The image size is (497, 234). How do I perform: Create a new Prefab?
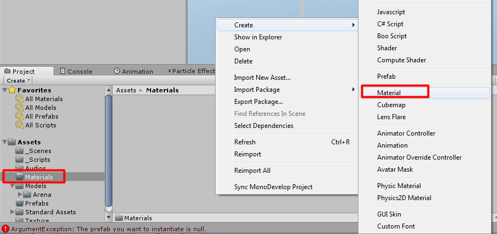[386, 77]
